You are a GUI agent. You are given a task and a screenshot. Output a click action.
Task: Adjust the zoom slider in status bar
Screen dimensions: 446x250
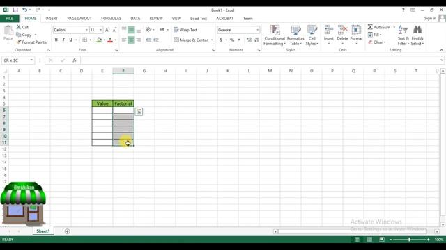409,240
